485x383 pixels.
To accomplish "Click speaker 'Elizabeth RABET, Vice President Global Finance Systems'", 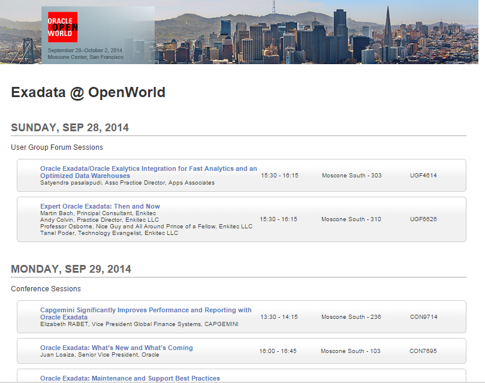I will pyautogui.click(x=139, y=324).
